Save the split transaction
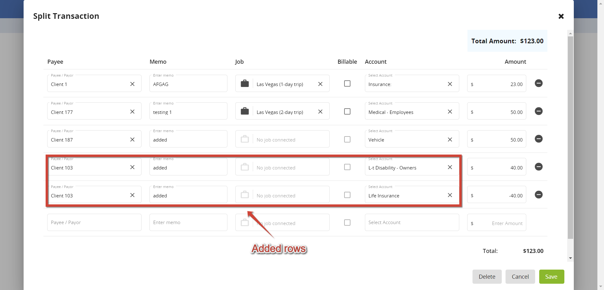The width and height of the screenshot is (604, 290). click(551, 277)
